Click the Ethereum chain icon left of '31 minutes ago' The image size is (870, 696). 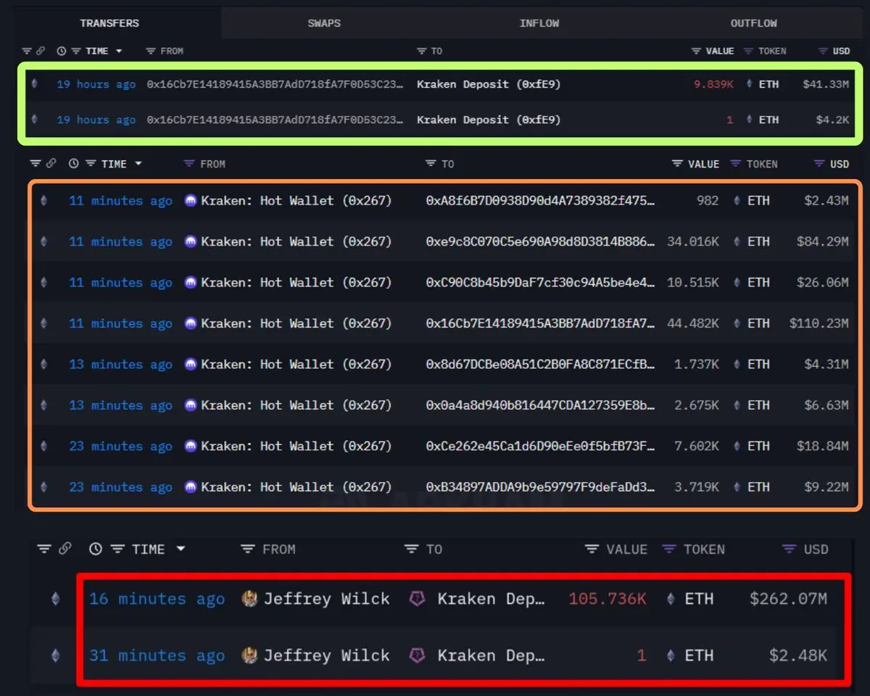56,655
